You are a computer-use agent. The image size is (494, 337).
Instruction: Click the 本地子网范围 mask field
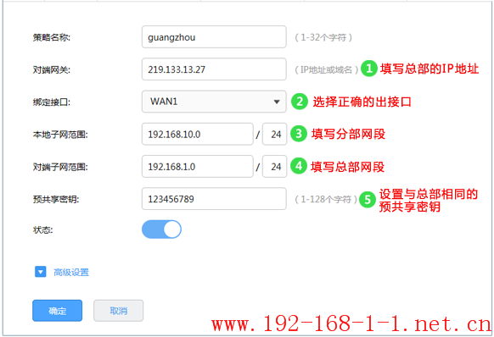(274, 135)
